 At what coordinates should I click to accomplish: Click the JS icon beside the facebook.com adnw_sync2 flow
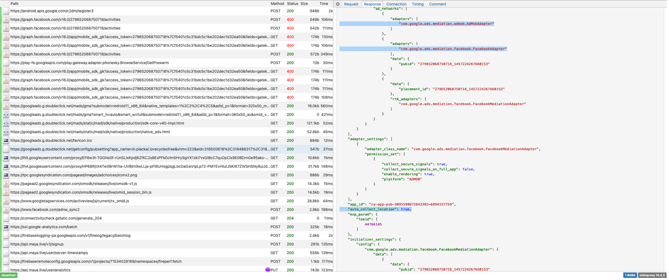6,209
